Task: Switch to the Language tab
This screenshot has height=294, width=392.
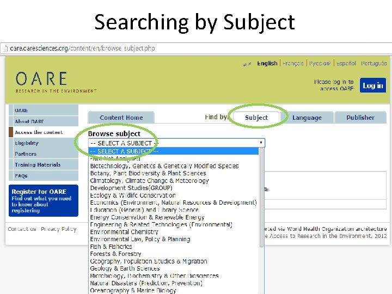Action: coord(307,118)
